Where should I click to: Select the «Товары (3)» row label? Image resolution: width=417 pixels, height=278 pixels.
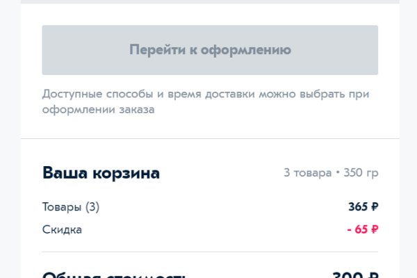tap(71, 206)
